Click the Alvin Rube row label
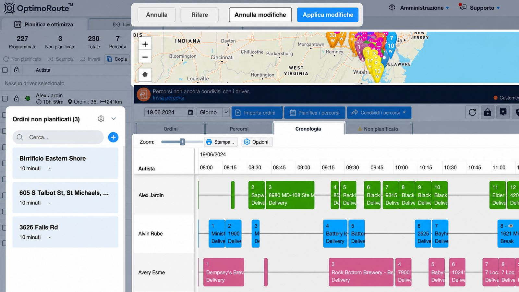The width and height of the screenshot is (519, 292). 151,234
